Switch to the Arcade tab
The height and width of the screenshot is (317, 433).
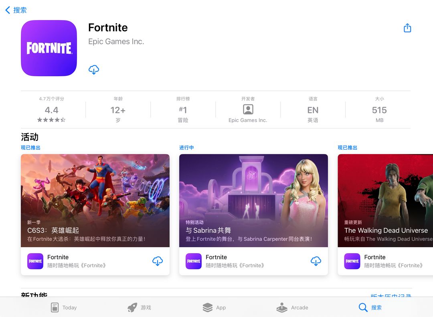point(292,307)
